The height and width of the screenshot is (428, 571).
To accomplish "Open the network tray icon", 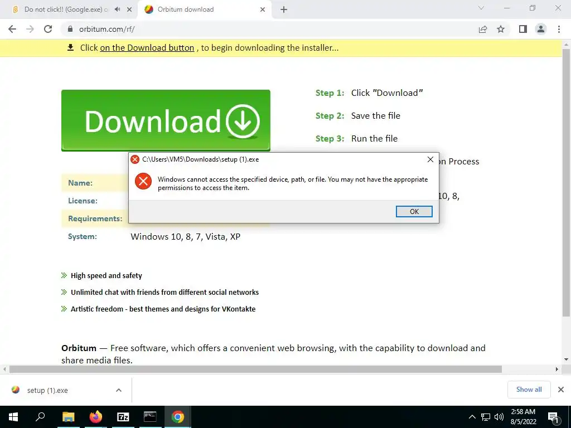I will click(486, 417).
